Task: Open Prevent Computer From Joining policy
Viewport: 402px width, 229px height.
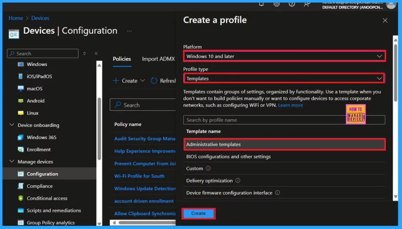Action: coord(145,164)
